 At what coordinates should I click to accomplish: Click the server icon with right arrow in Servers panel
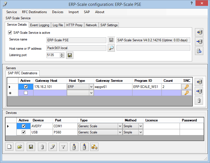coord(199,91)
